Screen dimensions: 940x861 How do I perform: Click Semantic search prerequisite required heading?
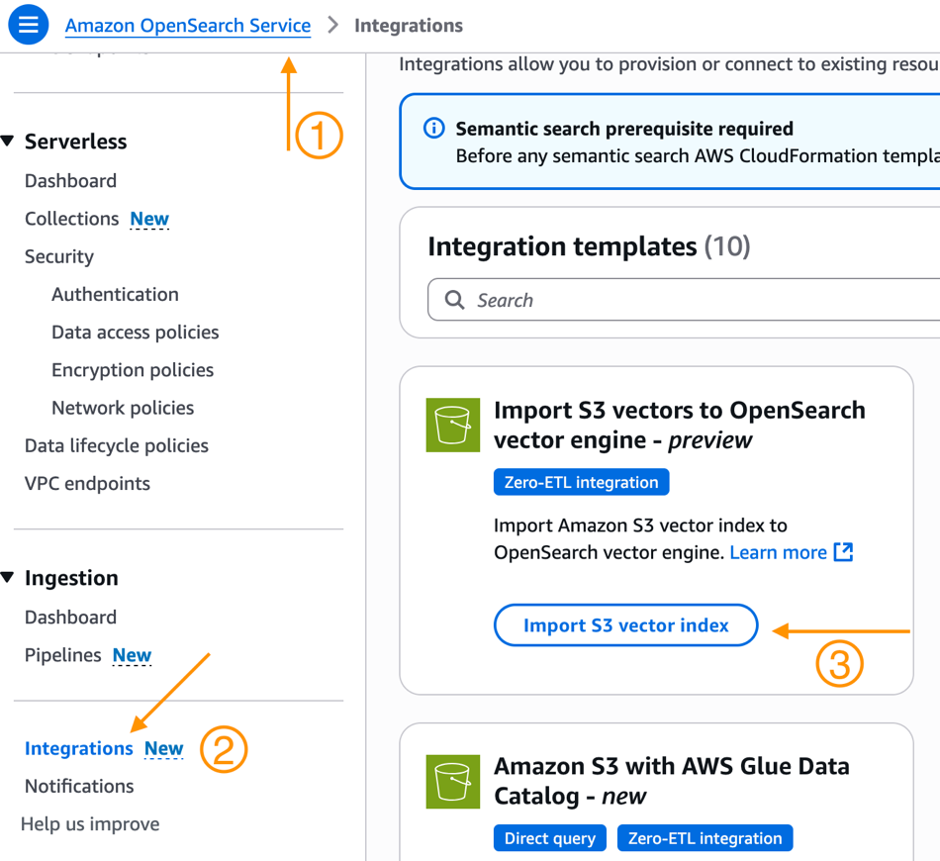[624, 129]
